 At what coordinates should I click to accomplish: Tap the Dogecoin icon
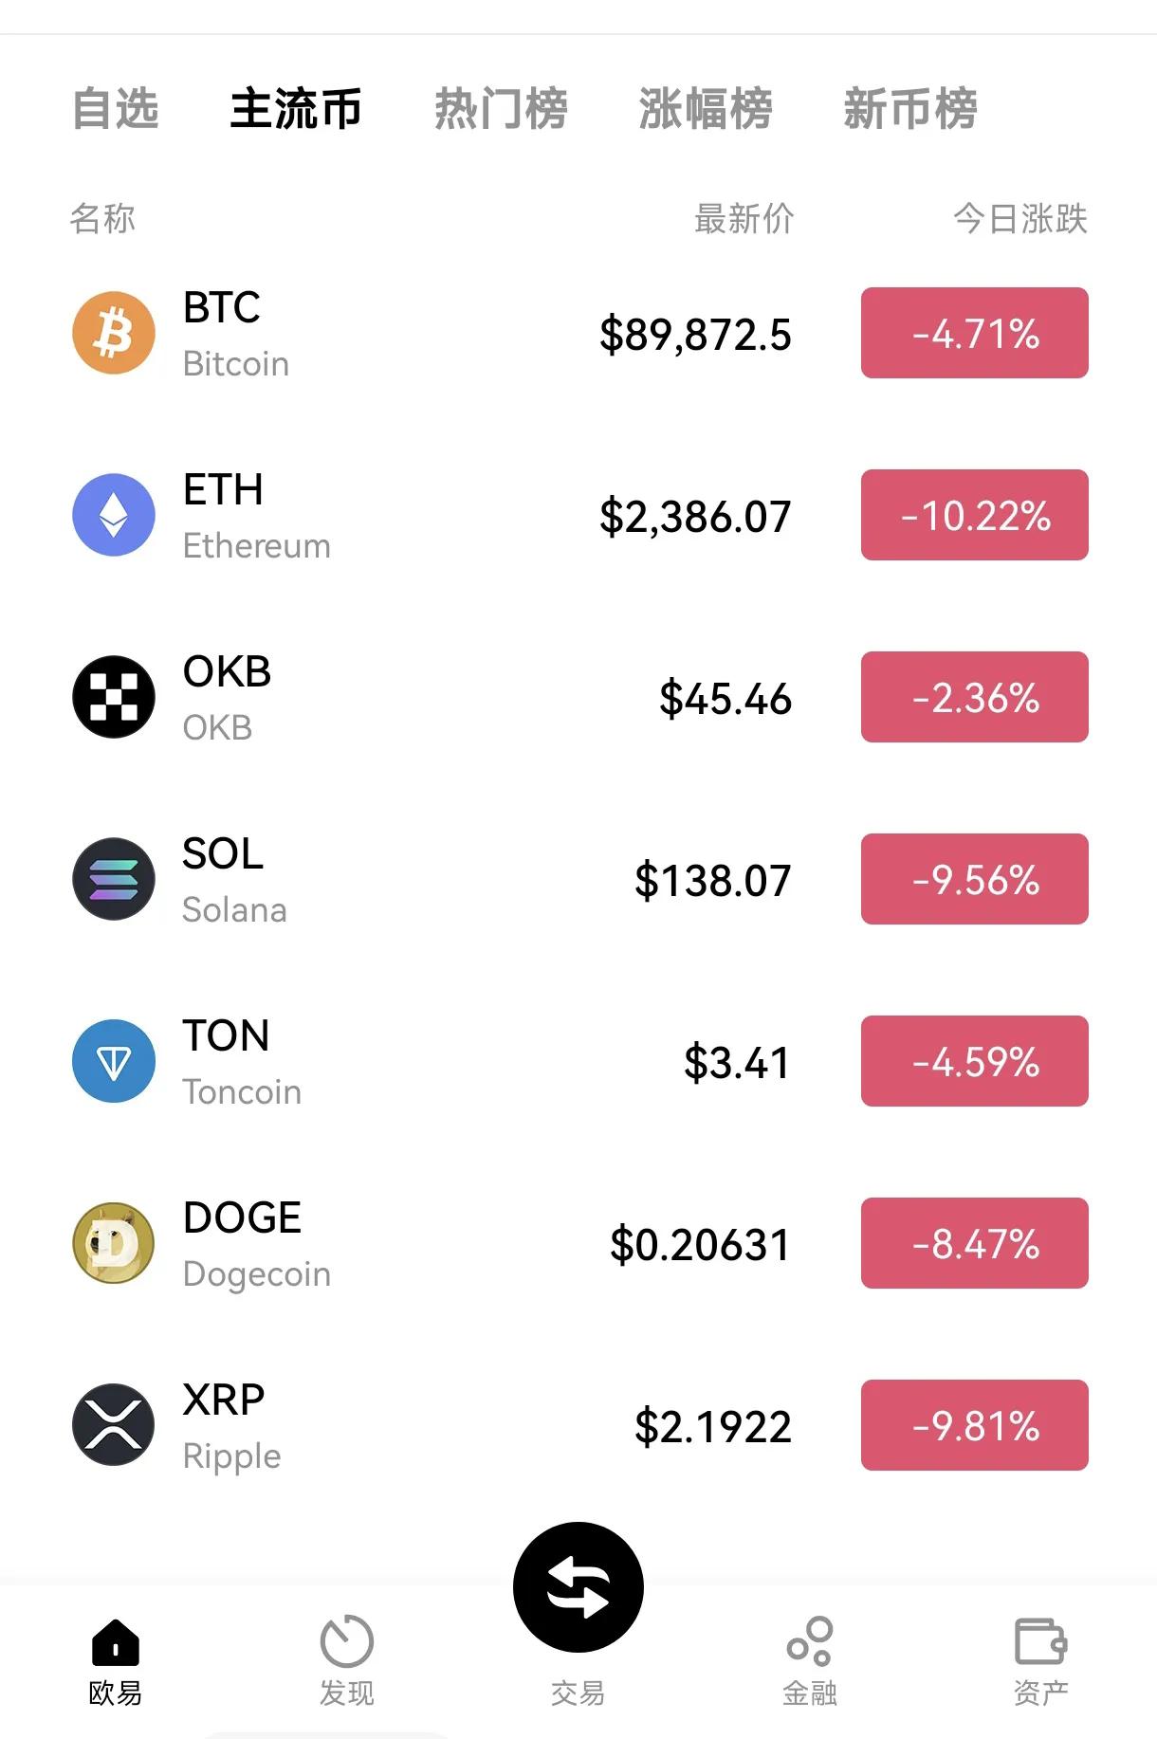coord(114,1243)
